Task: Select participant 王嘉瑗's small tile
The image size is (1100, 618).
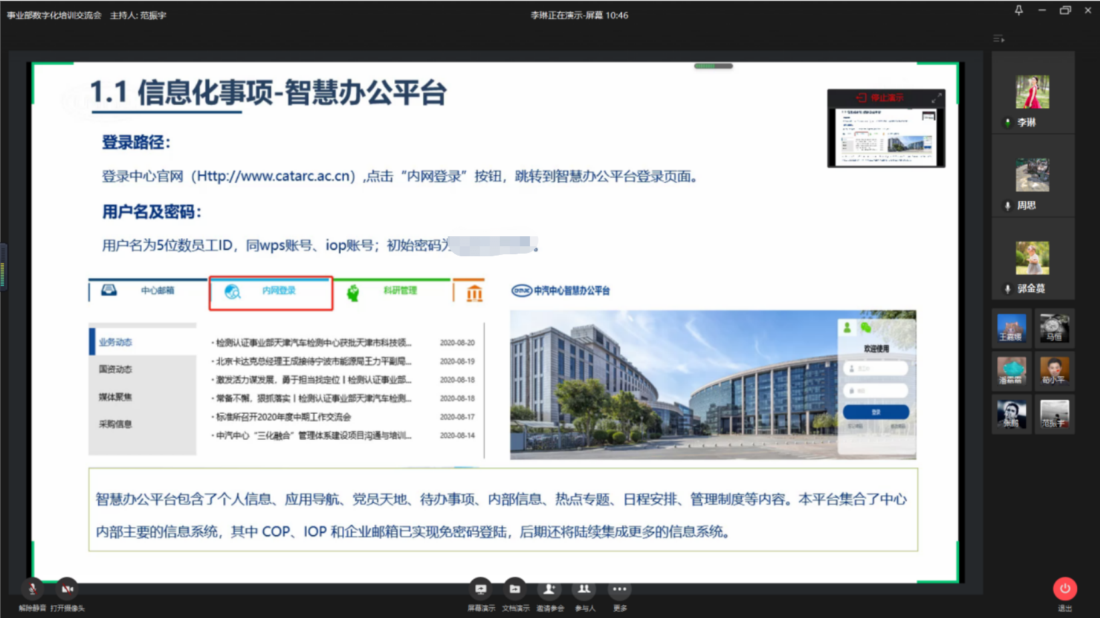Action: [1011, 328]
